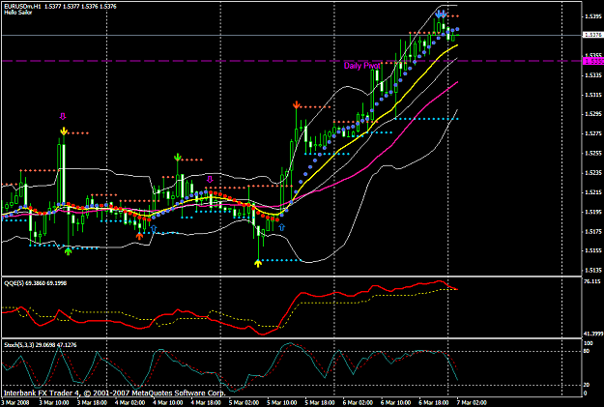The height and width of the screenshot is (407, 604).
Task: Select the 1.5235 price axis label
Action: coord(593,173)
